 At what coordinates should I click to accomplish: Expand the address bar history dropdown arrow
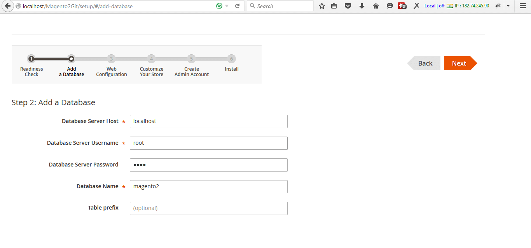point(227,6)
